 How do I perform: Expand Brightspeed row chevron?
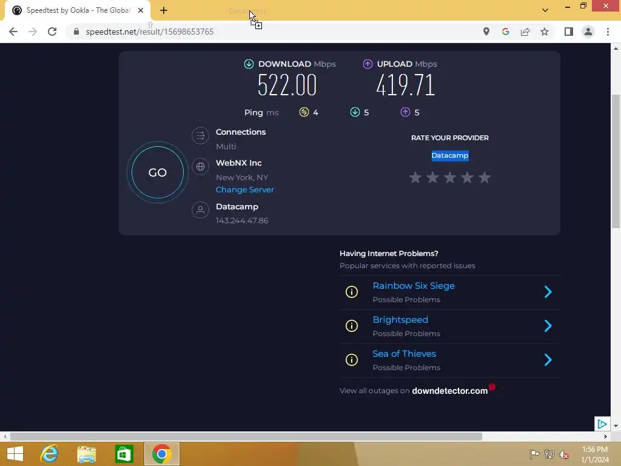point(548,326)
